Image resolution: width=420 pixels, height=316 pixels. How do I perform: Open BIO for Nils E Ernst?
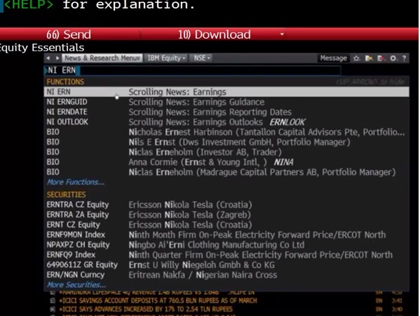226,142
